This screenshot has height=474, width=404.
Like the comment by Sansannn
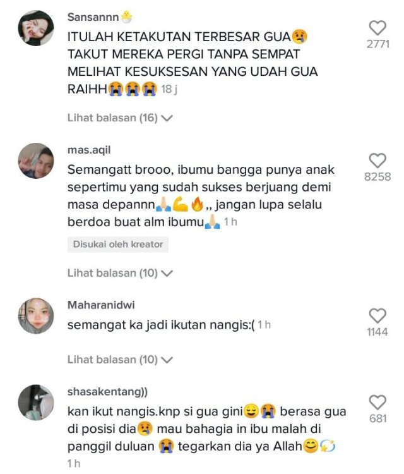(377, 28)
